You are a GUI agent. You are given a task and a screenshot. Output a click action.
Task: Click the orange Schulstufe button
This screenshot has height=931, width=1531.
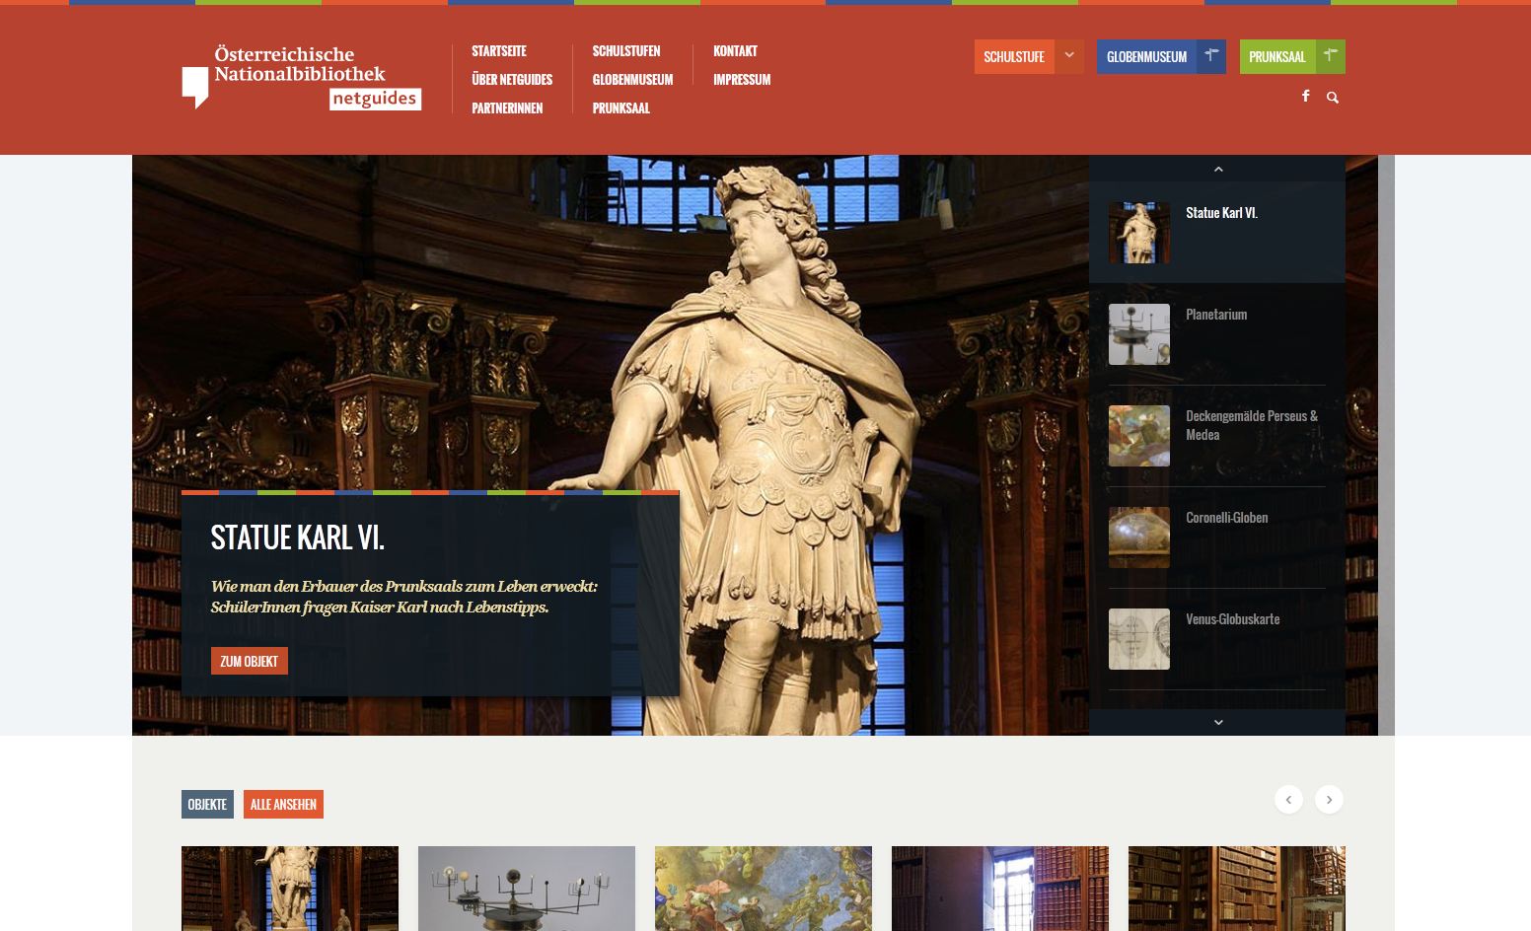pos(1014,56)
